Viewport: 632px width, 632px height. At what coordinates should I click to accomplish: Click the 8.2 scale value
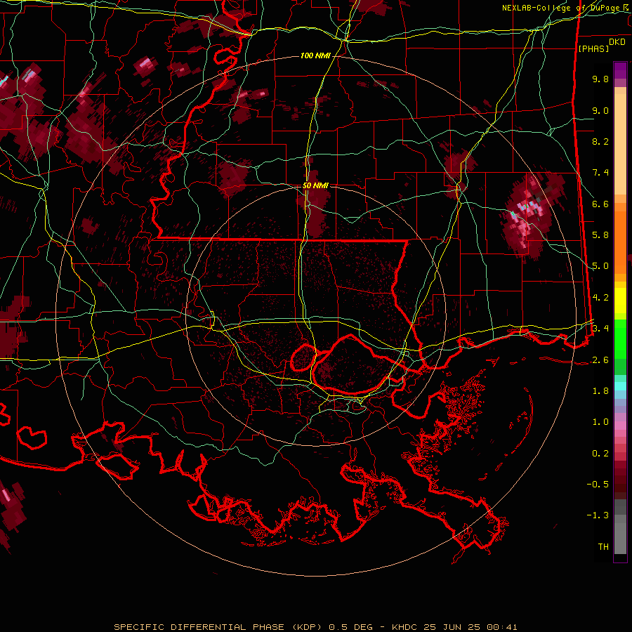(x=600, y=141)
